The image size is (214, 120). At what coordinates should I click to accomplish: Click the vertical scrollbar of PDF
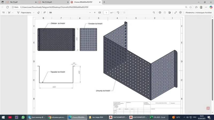pyautogui.click(x=212, y=60)
